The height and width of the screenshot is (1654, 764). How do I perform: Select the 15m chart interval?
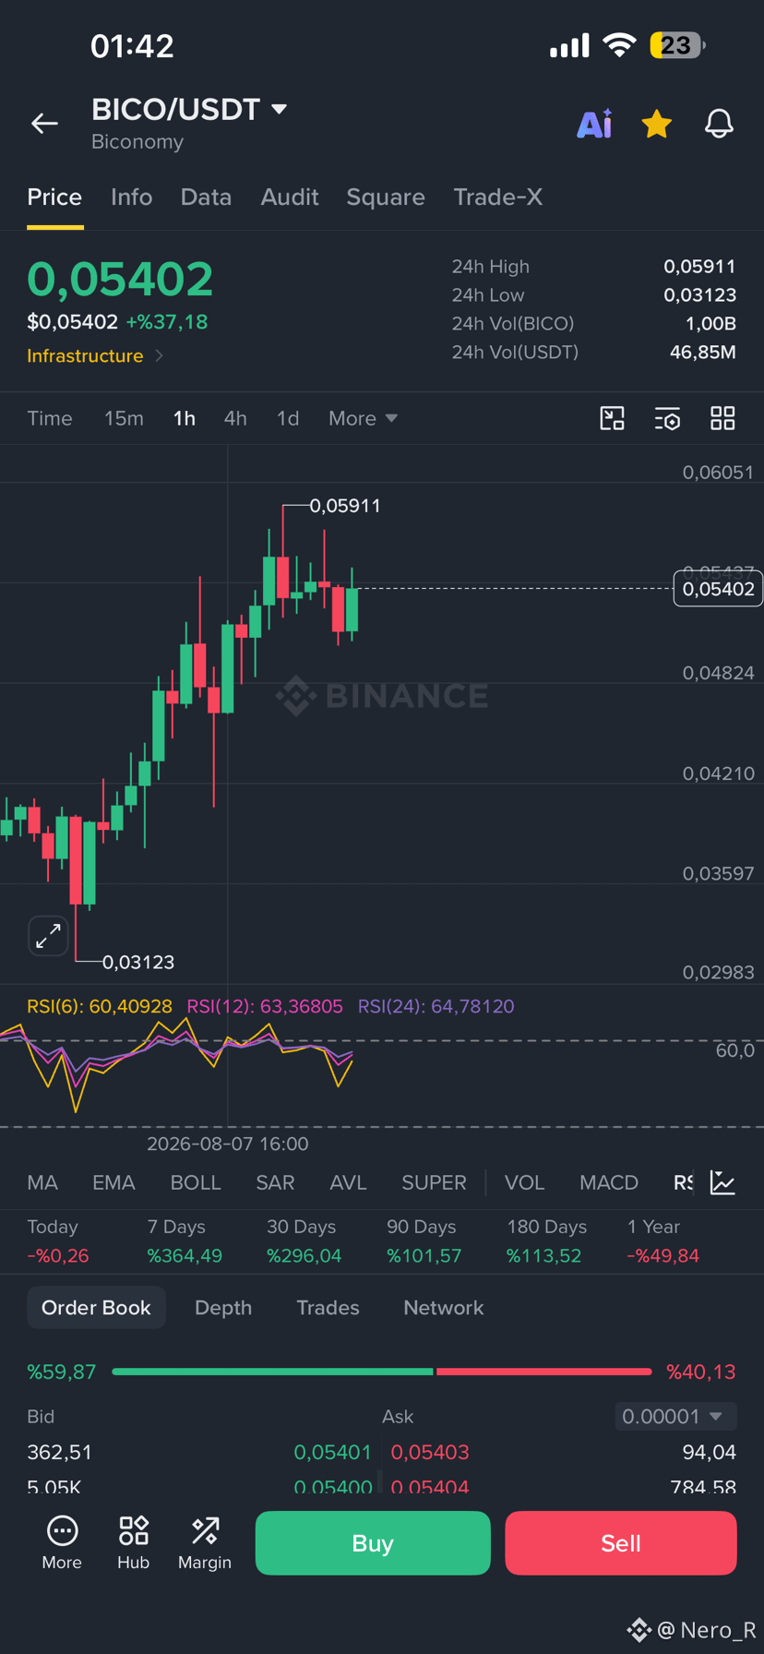(124, 418)
